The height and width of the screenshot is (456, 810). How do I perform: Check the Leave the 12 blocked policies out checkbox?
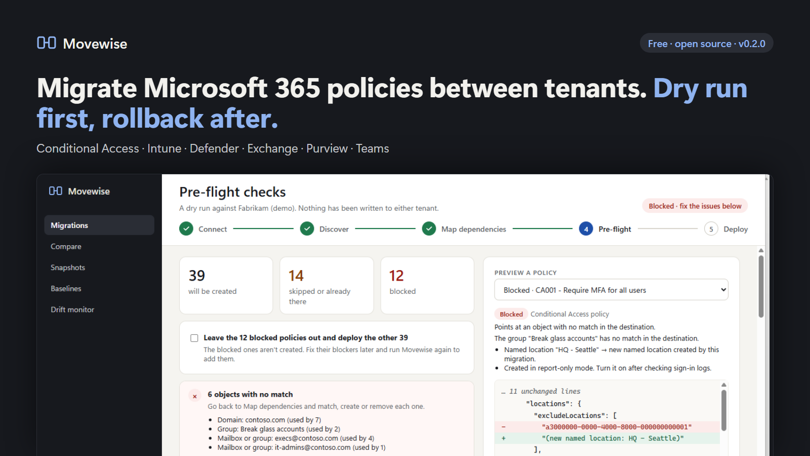(194, 338)
